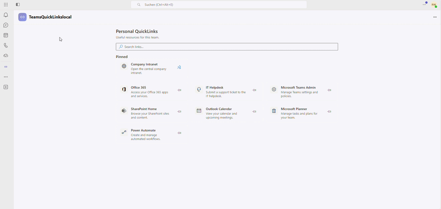Open the Microsoft Planner link title
Screen dimensions: 441x209
tap(294, 109)
